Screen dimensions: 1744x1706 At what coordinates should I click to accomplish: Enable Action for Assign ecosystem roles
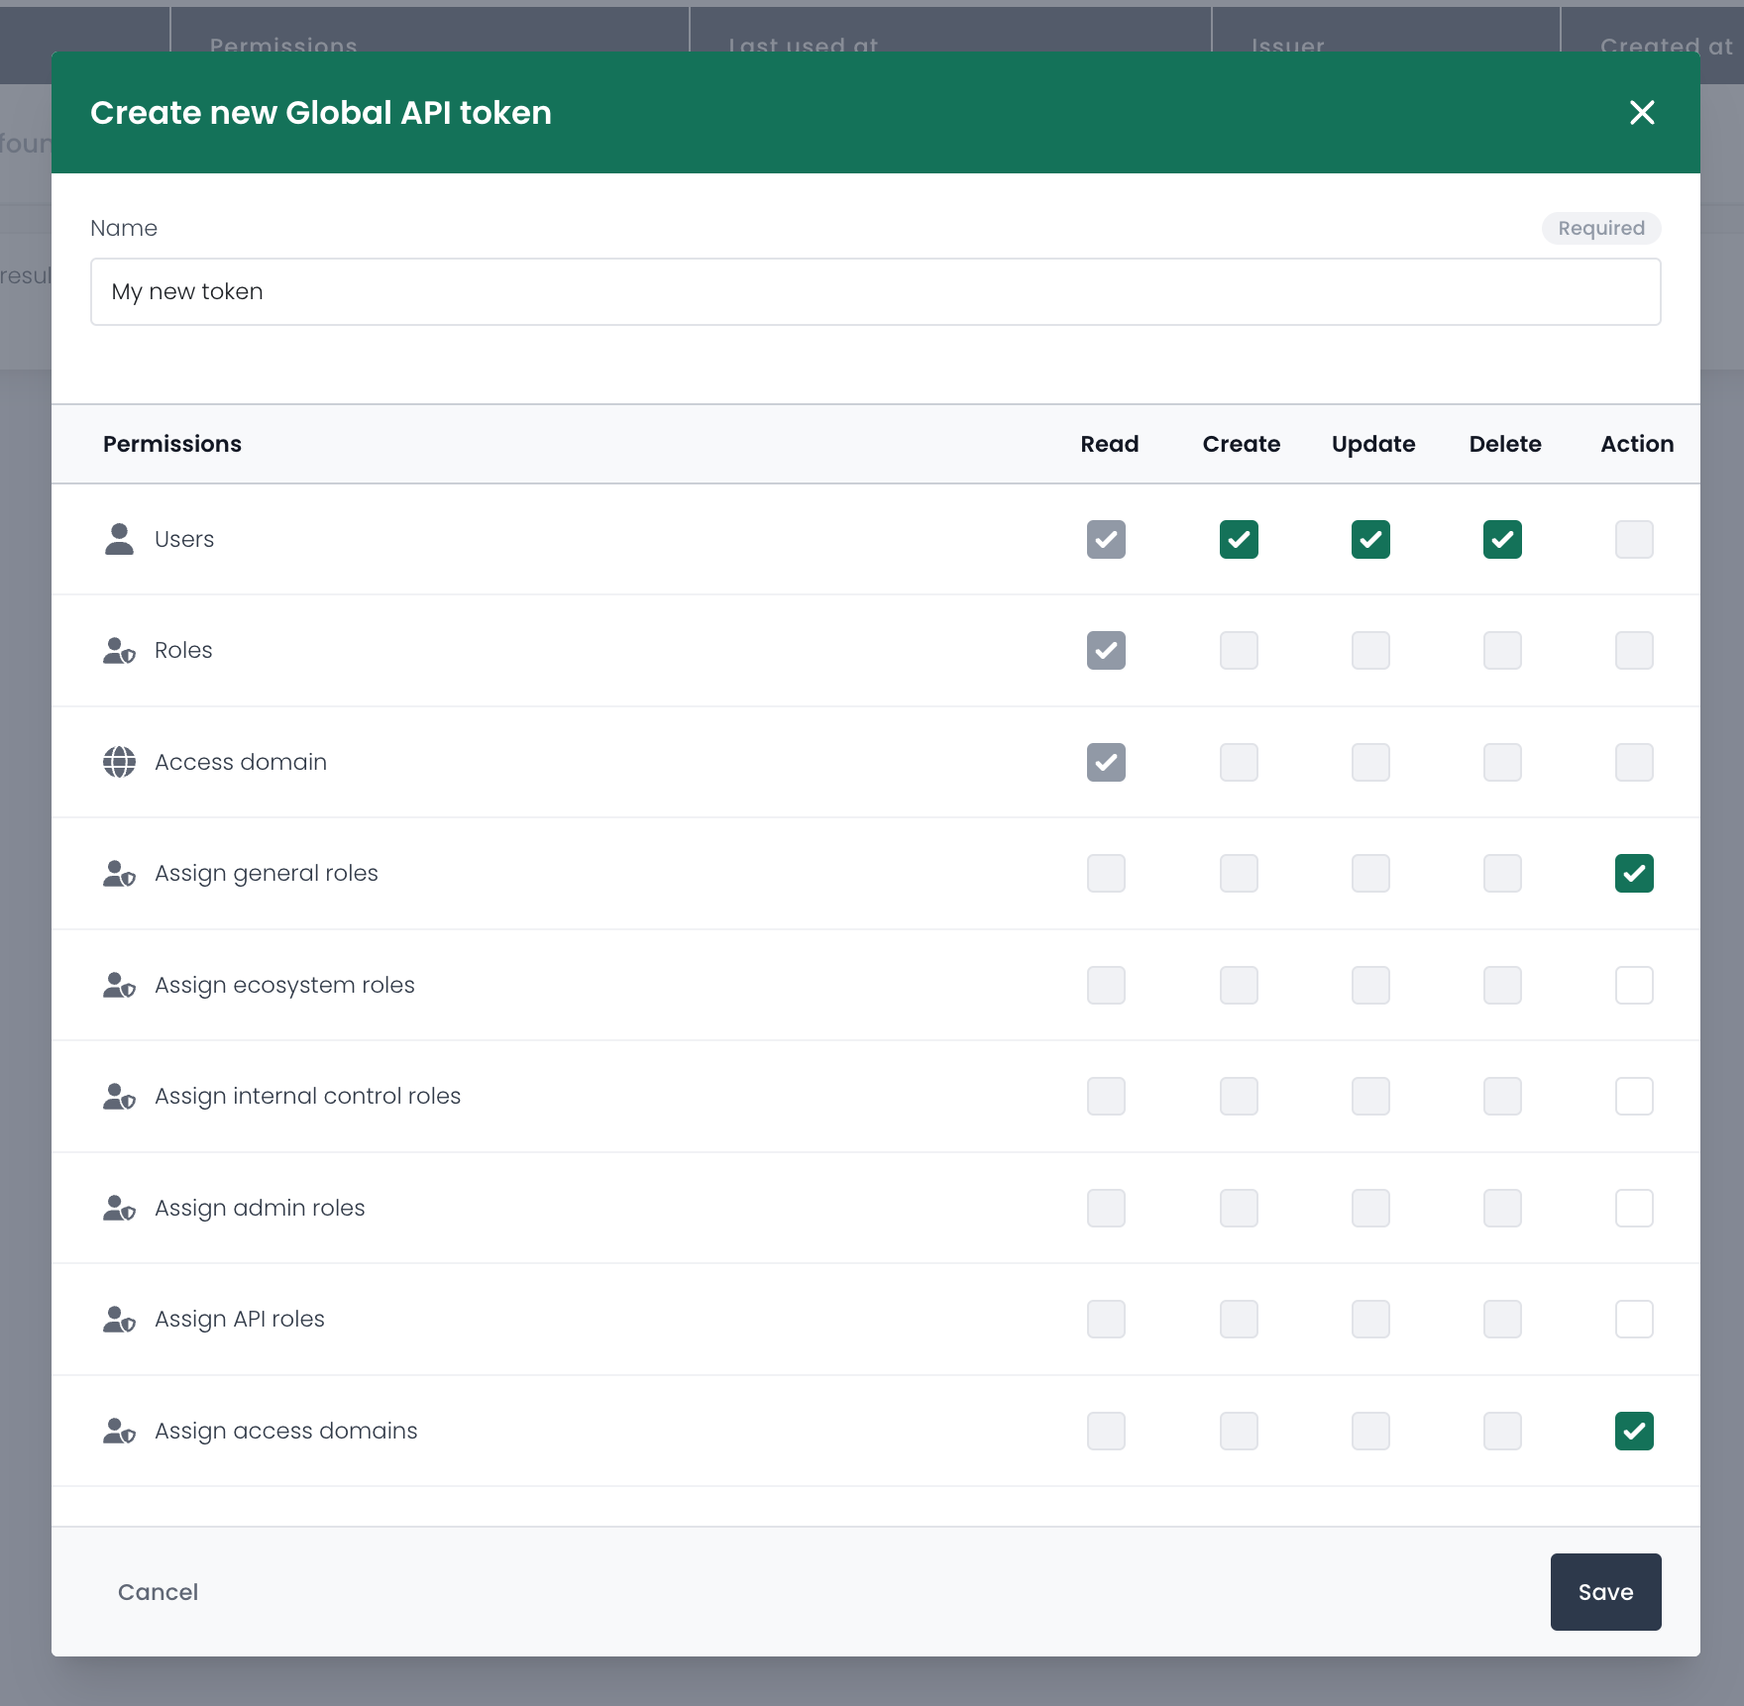point(1634,985)
